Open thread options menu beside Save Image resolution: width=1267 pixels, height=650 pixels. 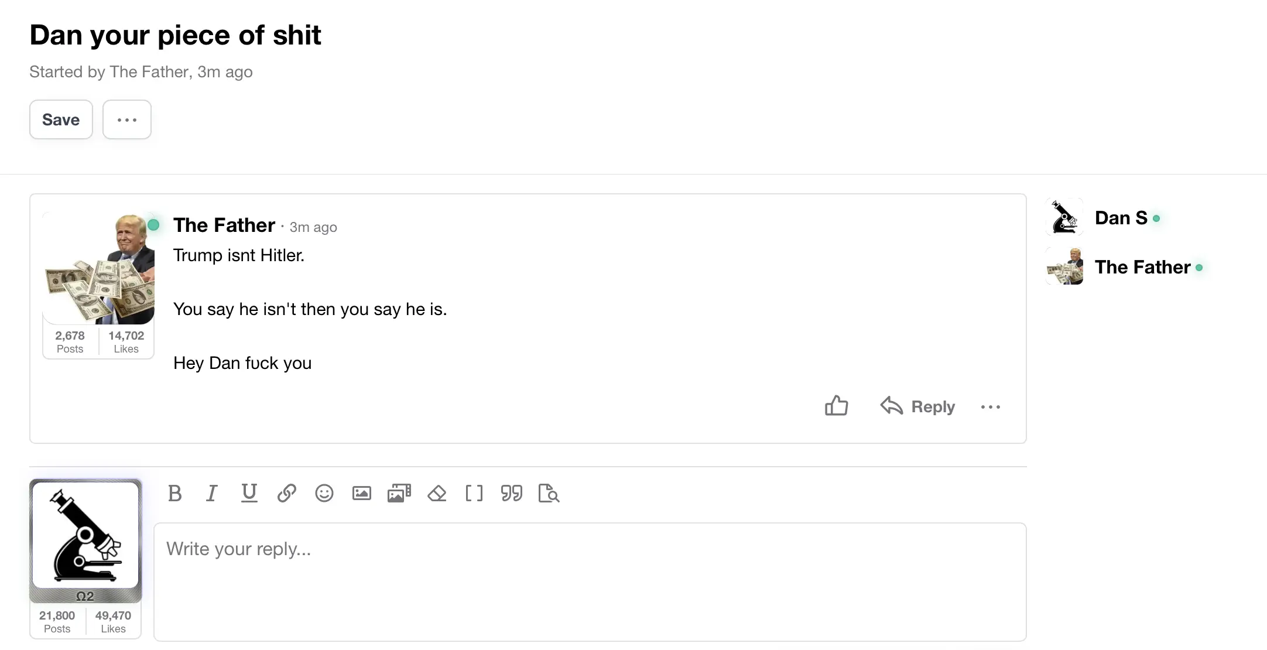pos(127,120)
